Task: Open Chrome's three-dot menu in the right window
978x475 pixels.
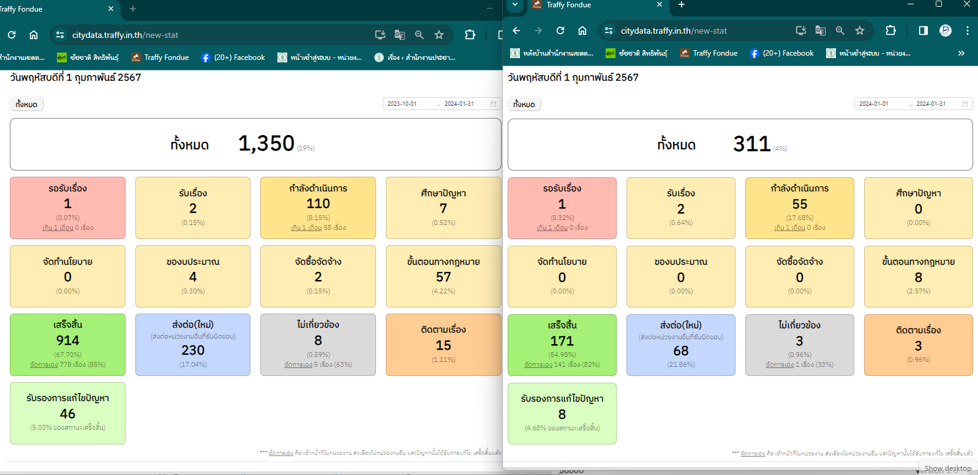Action: [x=968, y=31]
